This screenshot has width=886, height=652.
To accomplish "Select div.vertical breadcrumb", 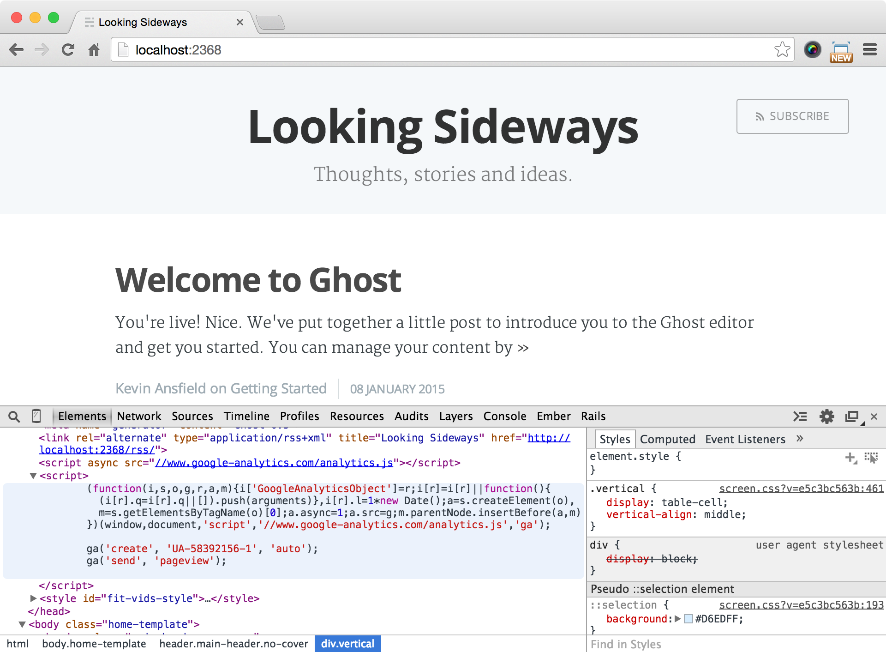I will tap(347, 644).
